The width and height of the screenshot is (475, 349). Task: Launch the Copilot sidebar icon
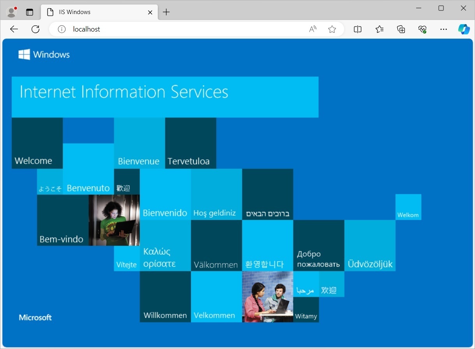[x=464, y=29]
